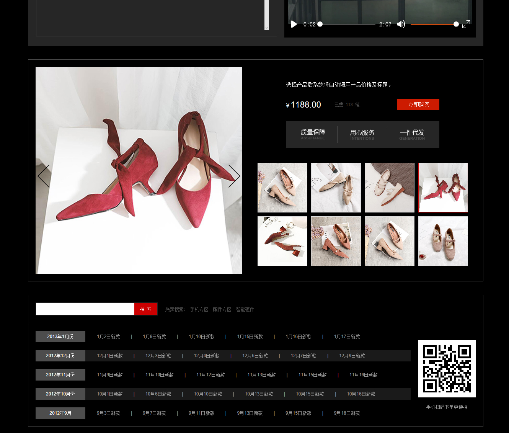
Task: Open the 1月2日新款 link
Action: [108, 337]
